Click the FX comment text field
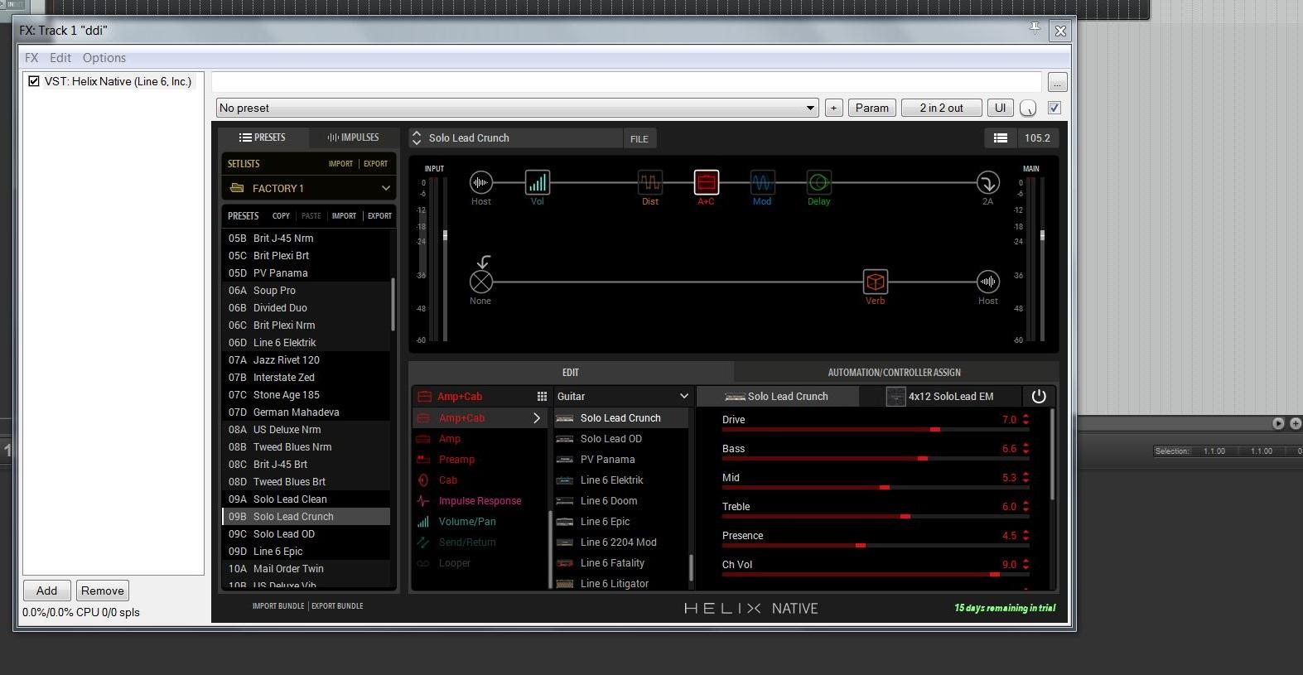Image resolution: width=1303 pixels, height=675 pixels. coord(626,81)
